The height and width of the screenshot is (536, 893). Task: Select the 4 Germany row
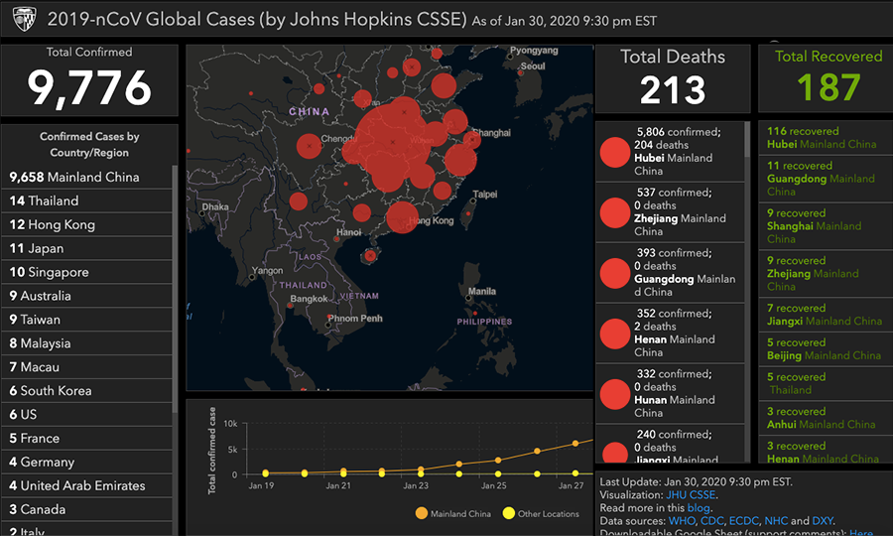pos(86,462)
